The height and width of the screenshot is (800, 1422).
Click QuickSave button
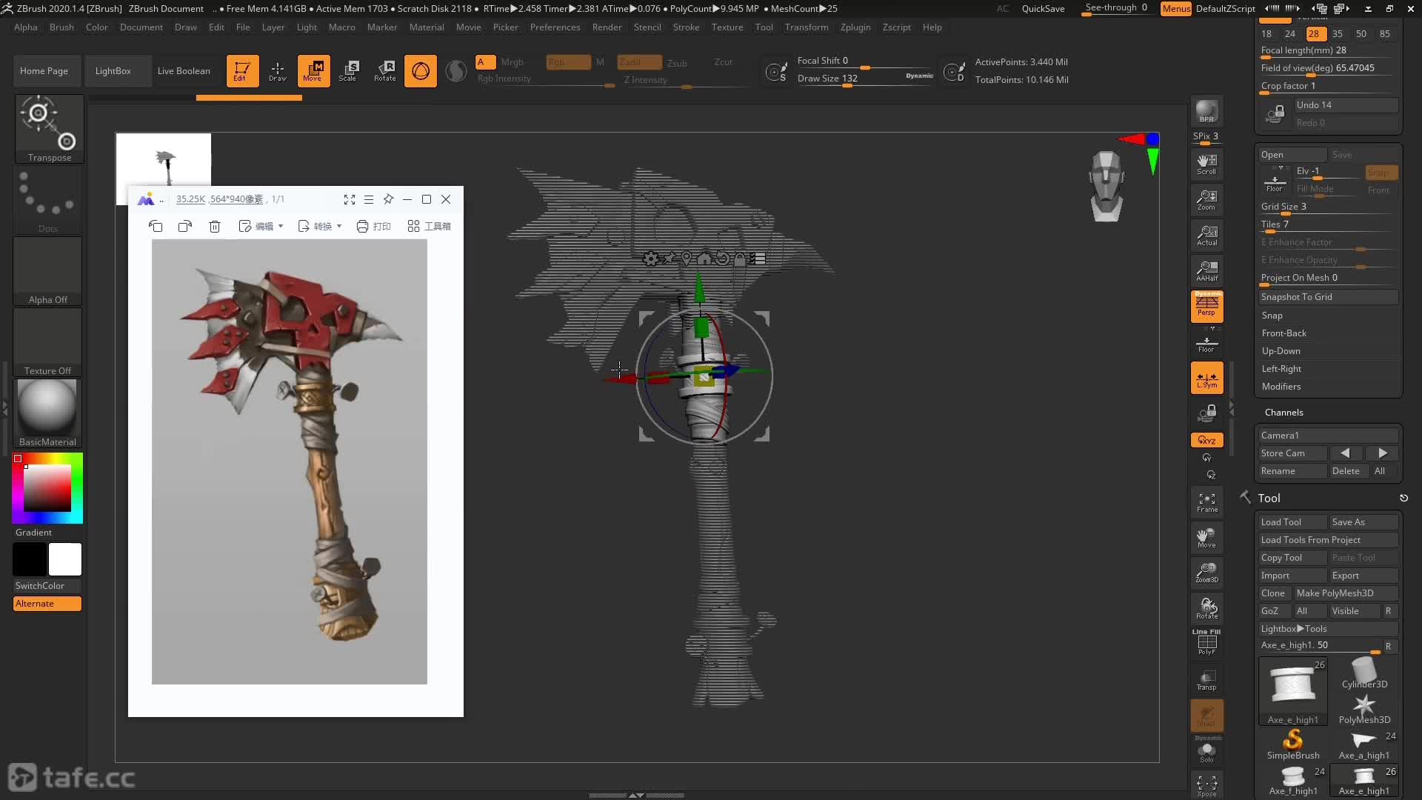coord(1043,9)
